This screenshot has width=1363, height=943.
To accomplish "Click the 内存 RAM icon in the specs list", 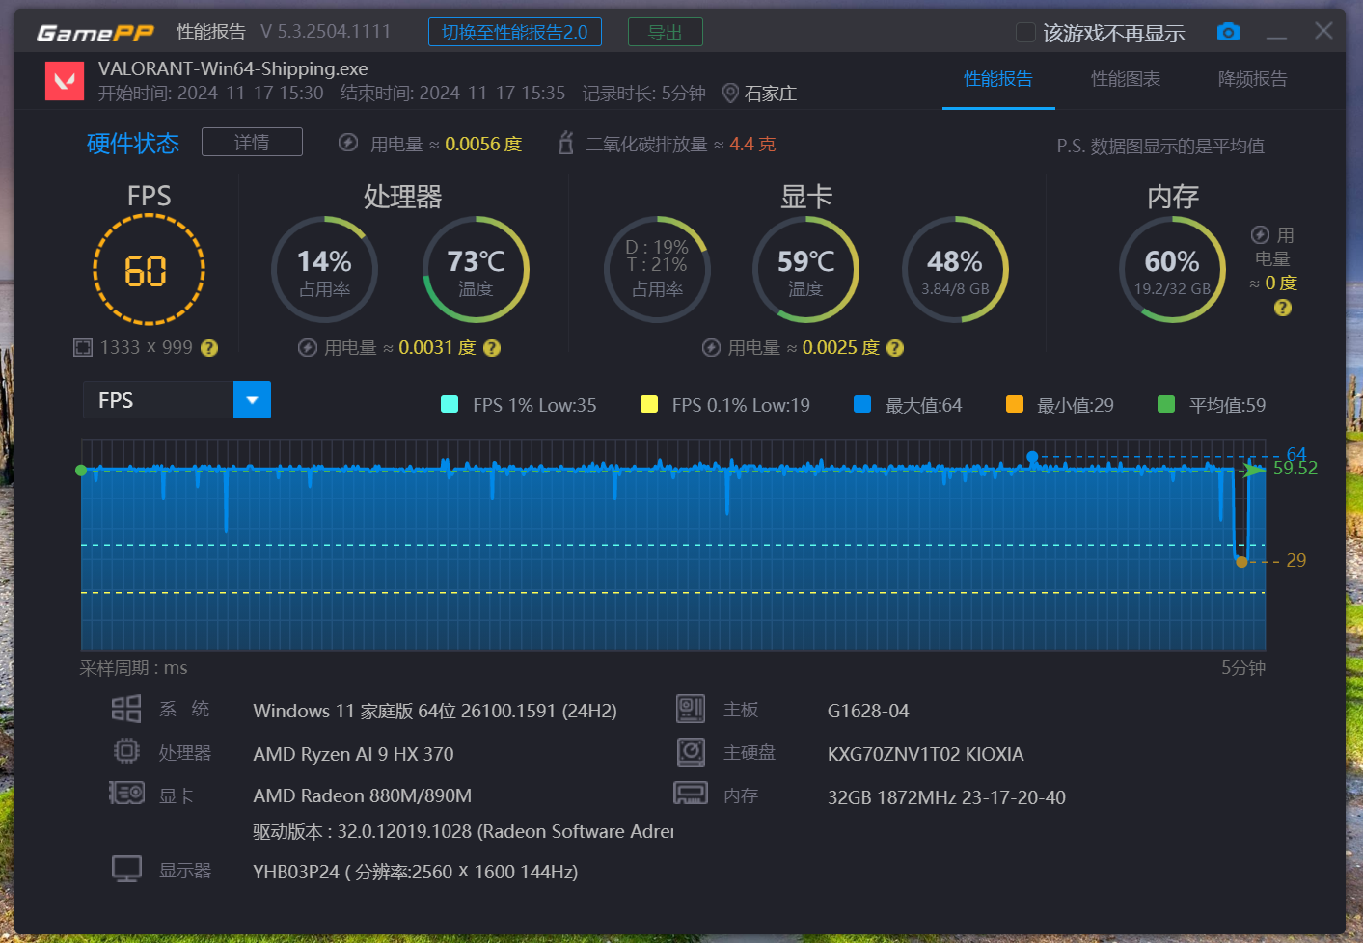I will point(691,794).
